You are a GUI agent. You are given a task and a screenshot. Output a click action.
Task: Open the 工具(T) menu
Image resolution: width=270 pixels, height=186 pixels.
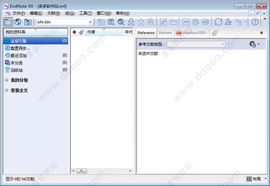click(85, 13)
